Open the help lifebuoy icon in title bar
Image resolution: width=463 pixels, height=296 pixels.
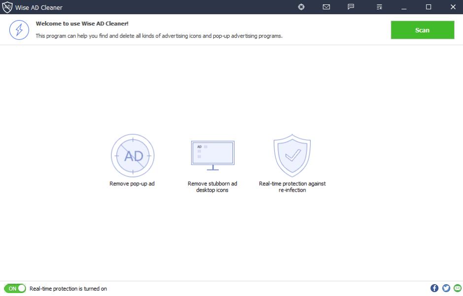(x=301, y=7)
